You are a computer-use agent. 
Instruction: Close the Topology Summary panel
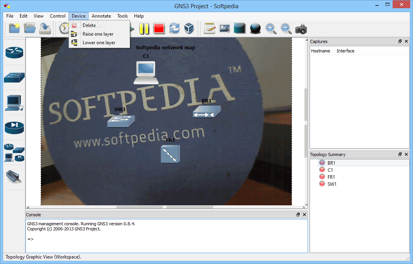406,154
